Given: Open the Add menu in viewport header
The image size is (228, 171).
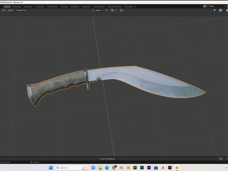Looking at the screenshot, I should [x=4, y=10].
